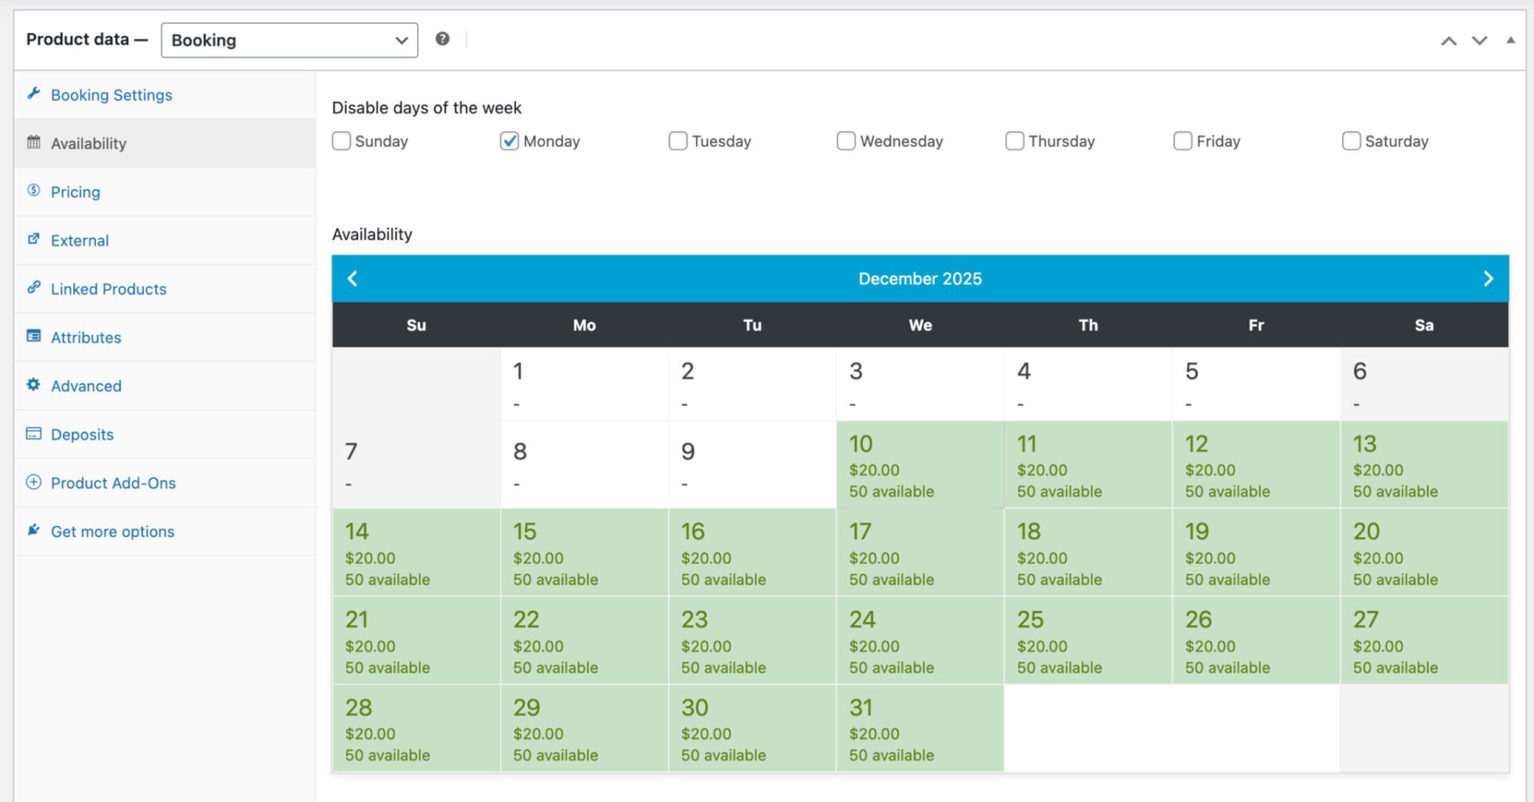The height and width of the screenshot is (802, 1534).
Task: Click the Booking Settings wrench icon
Action: coord(34,94)
